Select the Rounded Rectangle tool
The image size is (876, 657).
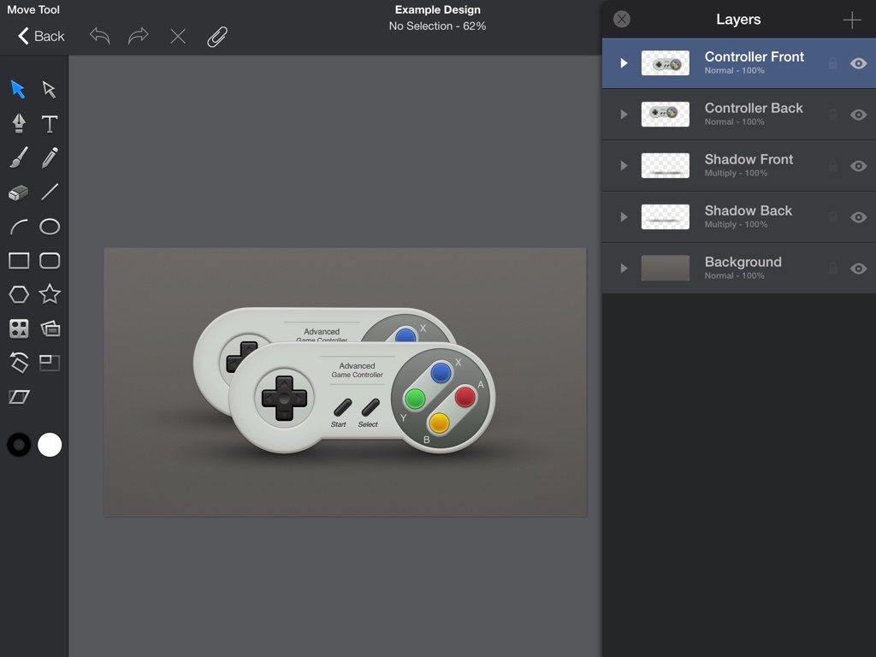coord(50,261)
